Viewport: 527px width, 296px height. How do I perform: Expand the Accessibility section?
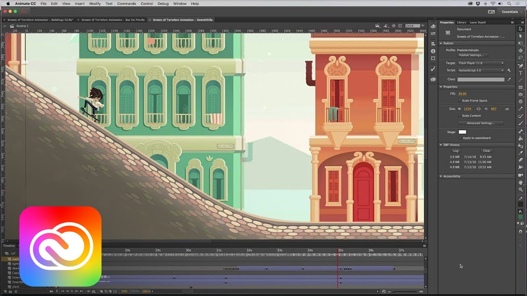441,176
